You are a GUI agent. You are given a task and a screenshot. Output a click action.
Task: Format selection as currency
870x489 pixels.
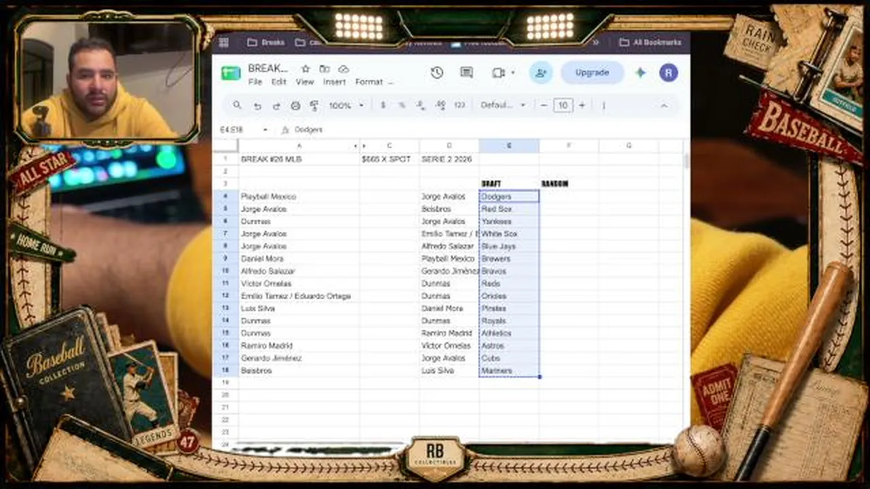383,105
